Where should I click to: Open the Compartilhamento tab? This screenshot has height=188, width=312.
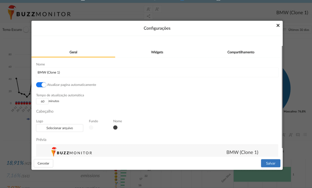241,52
